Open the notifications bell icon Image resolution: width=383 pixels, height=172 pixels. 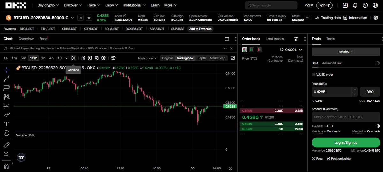point(355,5)
